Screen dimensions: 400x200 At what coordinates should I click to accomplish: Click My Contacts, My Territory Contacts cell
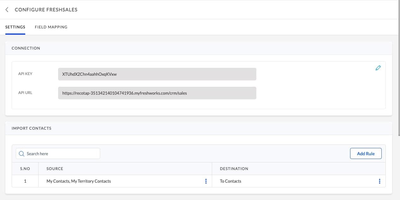pyautogui.click(x=125, y=181)
